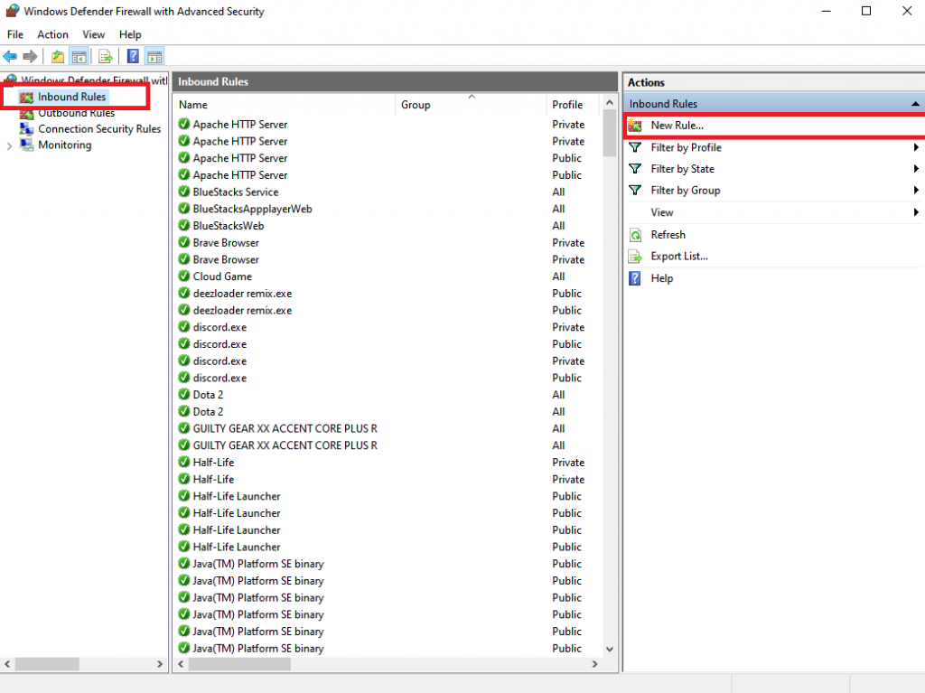The image size is (925, 693).
Task: Select the BlueStacks Service rule
Action: click(236, 192)
